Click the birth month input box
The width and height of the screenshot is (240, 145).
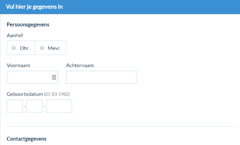click(34, 106)
